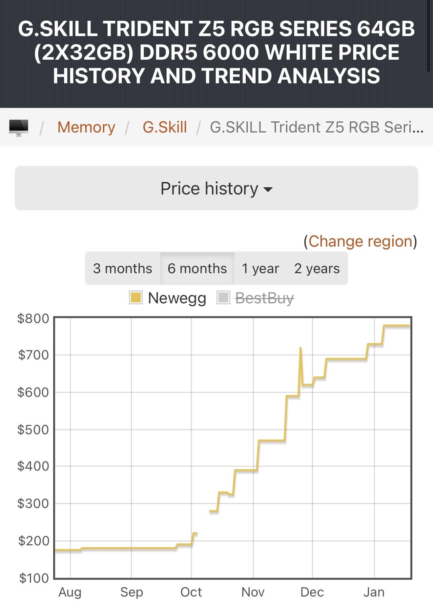Open the Memory breadcrumb link
Screen dimensions: 433x608
click(x=86, y=127)
